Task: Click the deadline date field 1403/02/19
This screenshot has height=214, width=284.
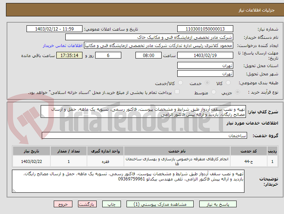Action: coord(205,55)
